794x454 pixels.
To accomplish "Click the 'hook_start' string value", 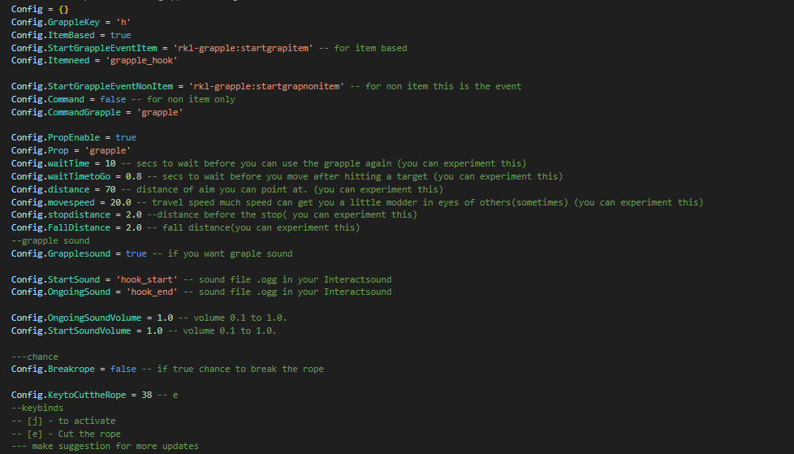I will 146,279.
